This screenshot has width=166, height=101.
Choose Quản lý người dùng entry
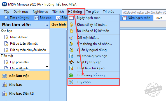tap(94, 50)
